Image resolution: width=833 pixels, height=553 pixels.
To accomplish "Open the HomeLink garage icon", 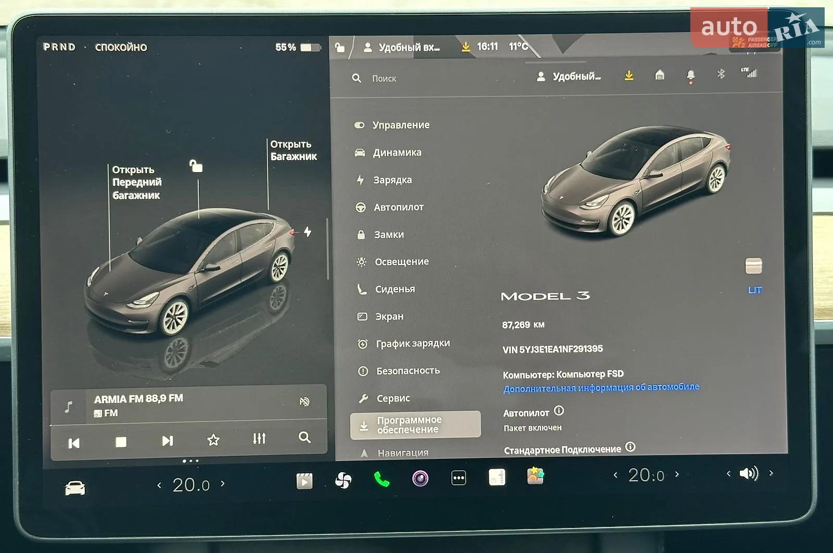I will pos(660,75).
